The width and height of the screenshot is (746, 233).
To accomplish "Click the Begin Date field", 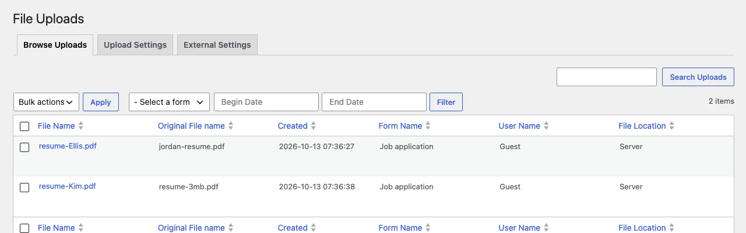I will pyautogui.click(x=266, y=102).
